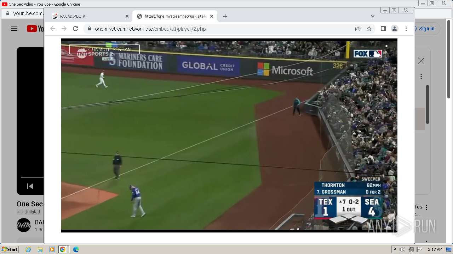Open the Chrome profile avatar
453x254 pixels.
pyautogui.click(x=395, y=29)
